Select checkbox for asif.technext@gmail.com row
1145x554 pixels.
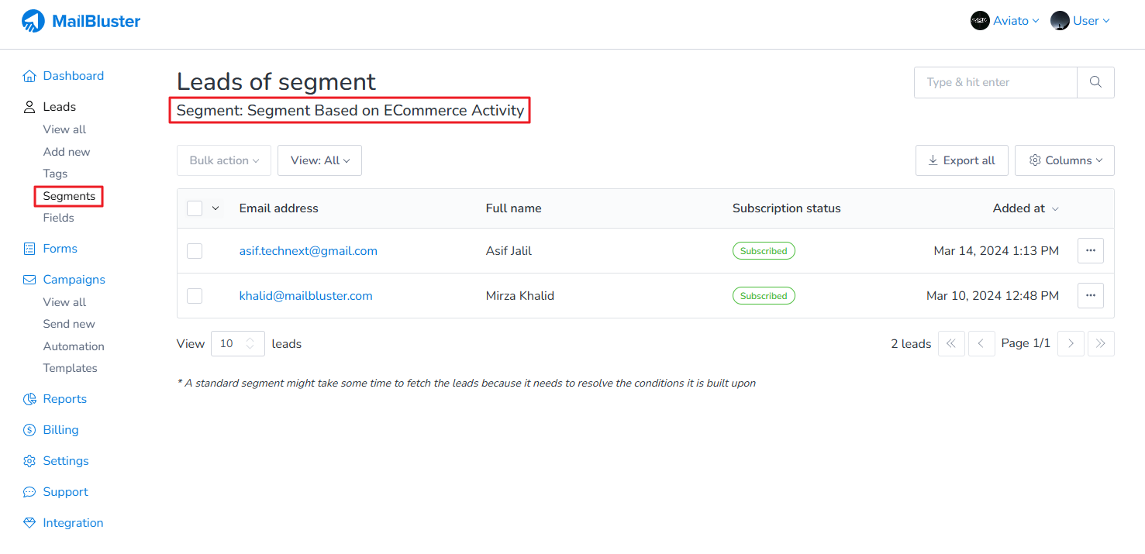(195, 251)
